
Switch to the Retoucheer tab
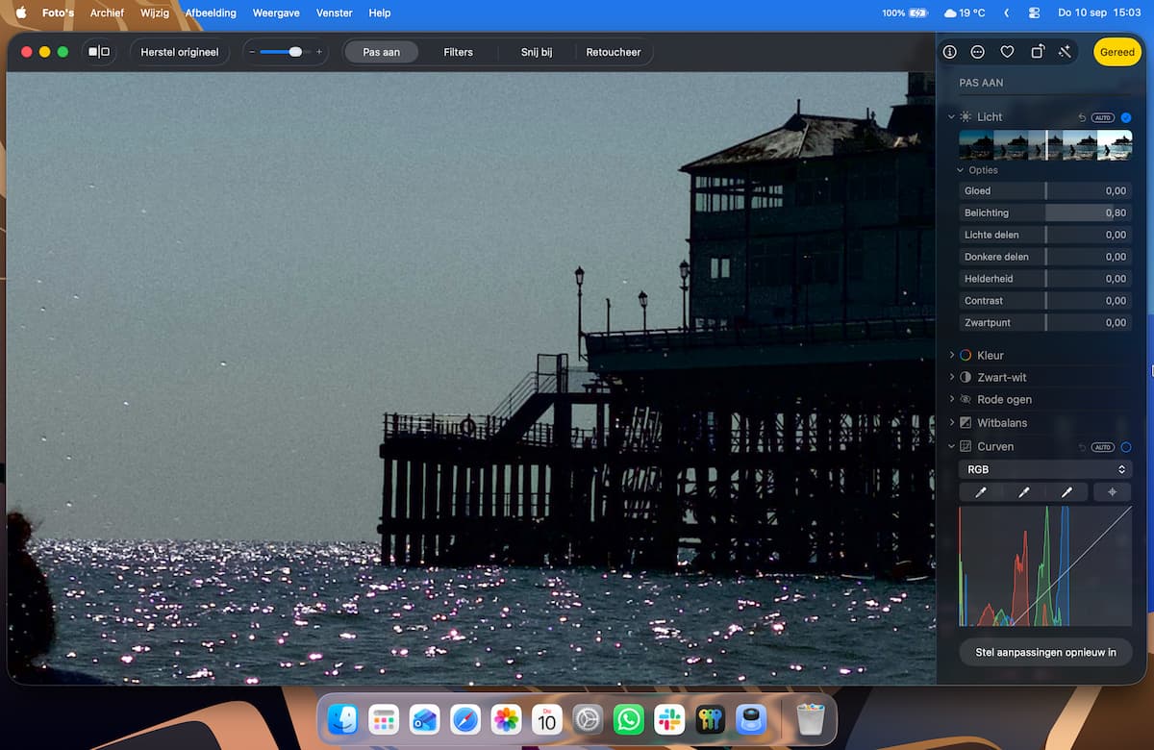[x=614, y=52]
